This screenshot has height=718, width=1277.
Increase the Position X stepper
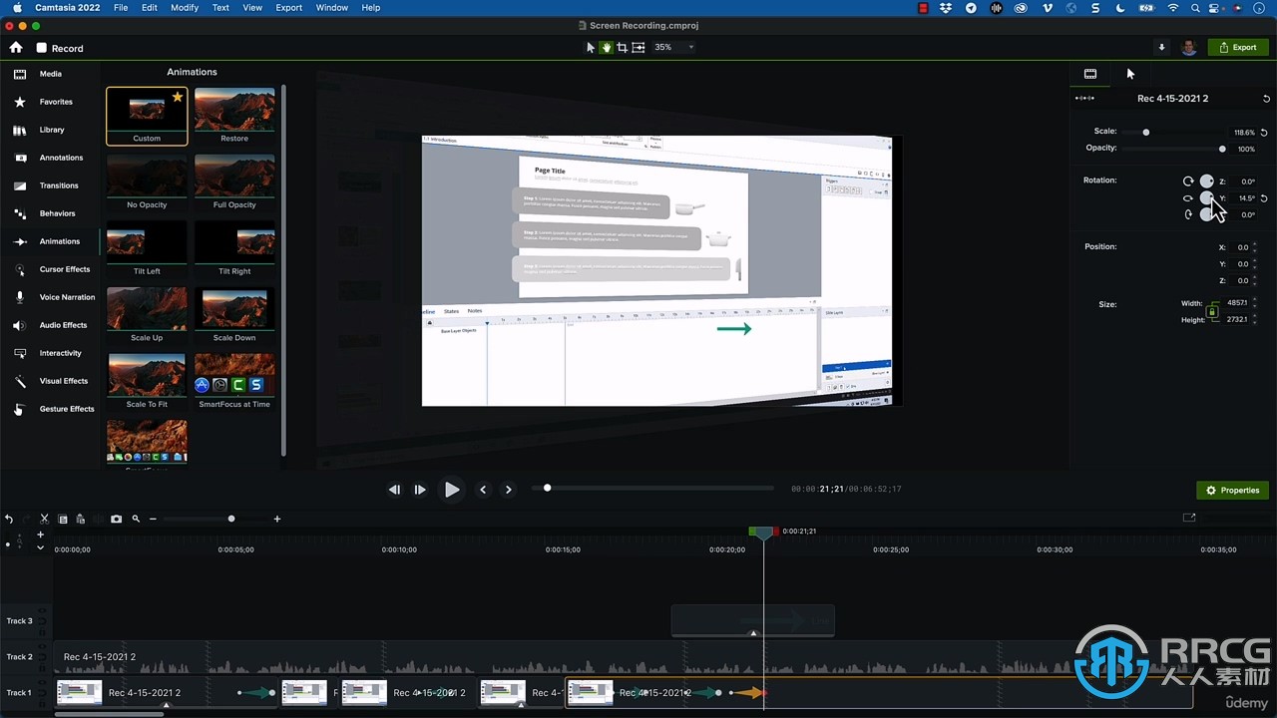1255,244
